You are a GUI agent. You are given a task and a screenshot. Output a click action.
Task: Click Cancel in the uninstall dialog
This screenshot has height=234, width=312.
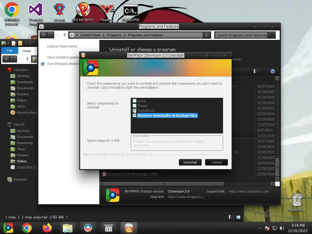pyautogui.click(x=216, y=162)
